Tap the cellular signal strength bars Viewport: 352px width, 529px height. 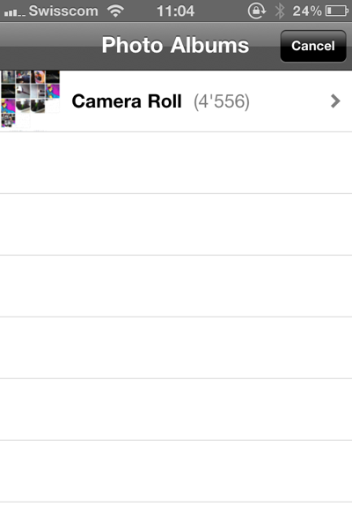pos(14,13)
